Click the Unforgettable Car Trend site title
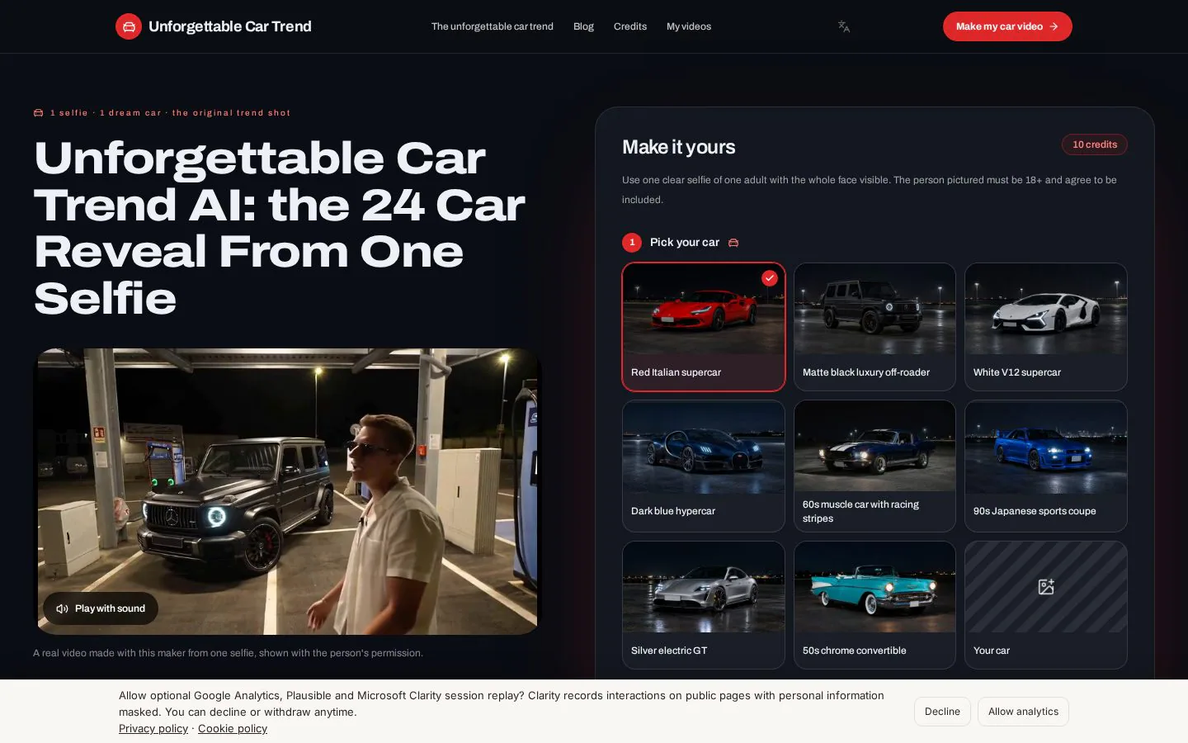This screenshot has height=743, width=1188. click(230, 26)
